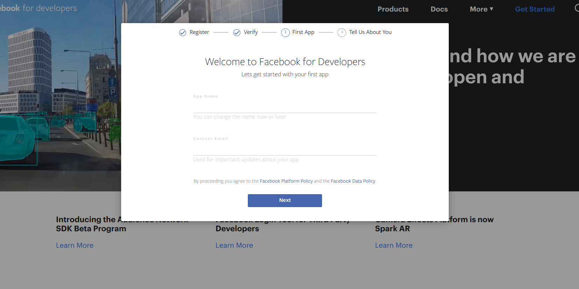Open the search icon in top navigation
This screenshot has width=579, height=289.
point(577,8)
